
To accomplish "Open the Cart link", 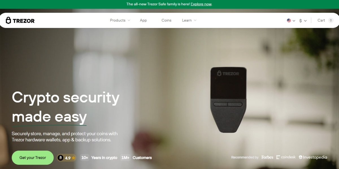I will click(x=321, y=20).
